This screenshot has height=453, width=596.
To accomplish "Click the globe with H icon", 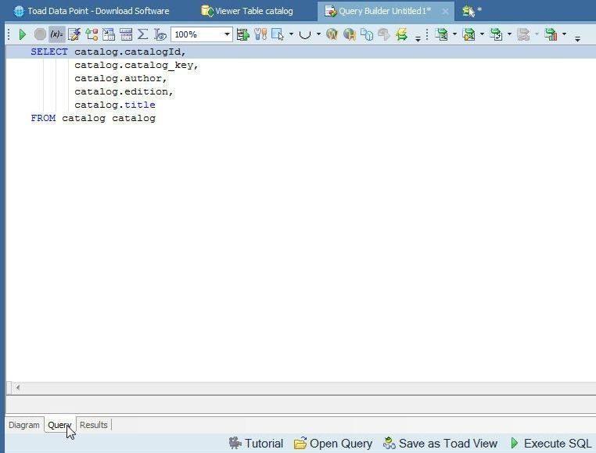I will pyautogui.click(x=350, y=34).
